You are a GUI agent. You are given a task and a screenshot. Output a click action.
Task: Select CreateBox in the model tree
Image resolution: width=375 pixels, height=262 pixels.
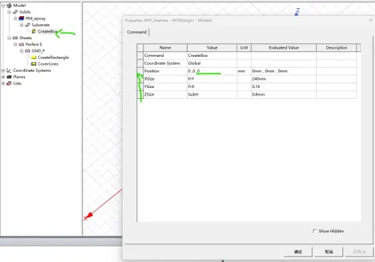(x=47, y=31)
